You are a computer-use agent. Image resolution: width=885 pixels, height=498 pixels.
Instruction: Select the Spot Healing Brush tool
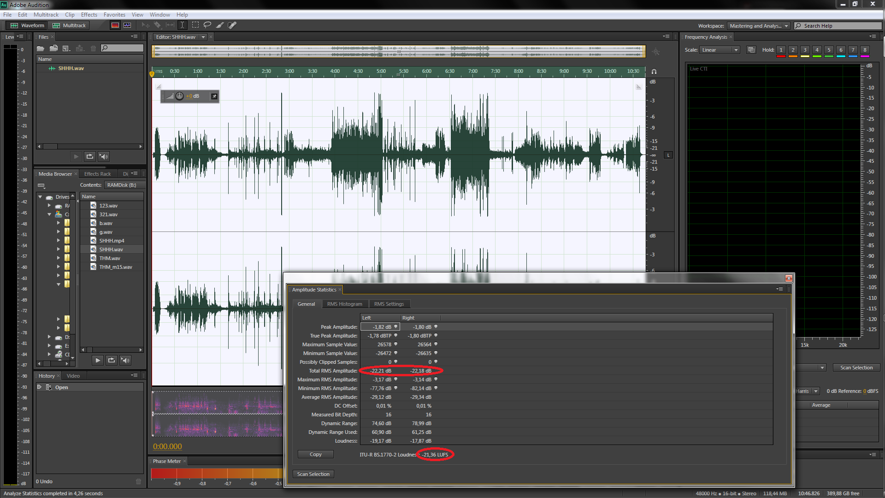click(x=232, y=25)
